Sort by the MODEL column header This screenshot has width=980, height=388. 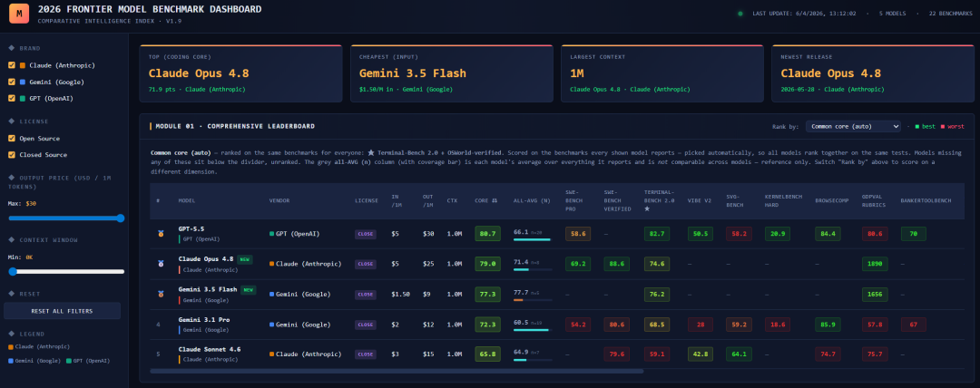coord(187,200)
